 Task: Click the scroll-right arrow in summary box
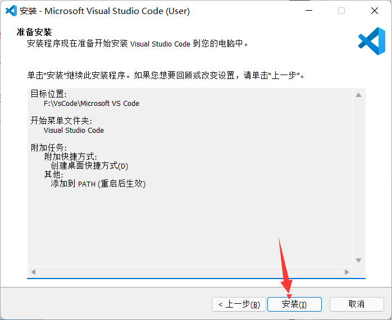[347, 272]
